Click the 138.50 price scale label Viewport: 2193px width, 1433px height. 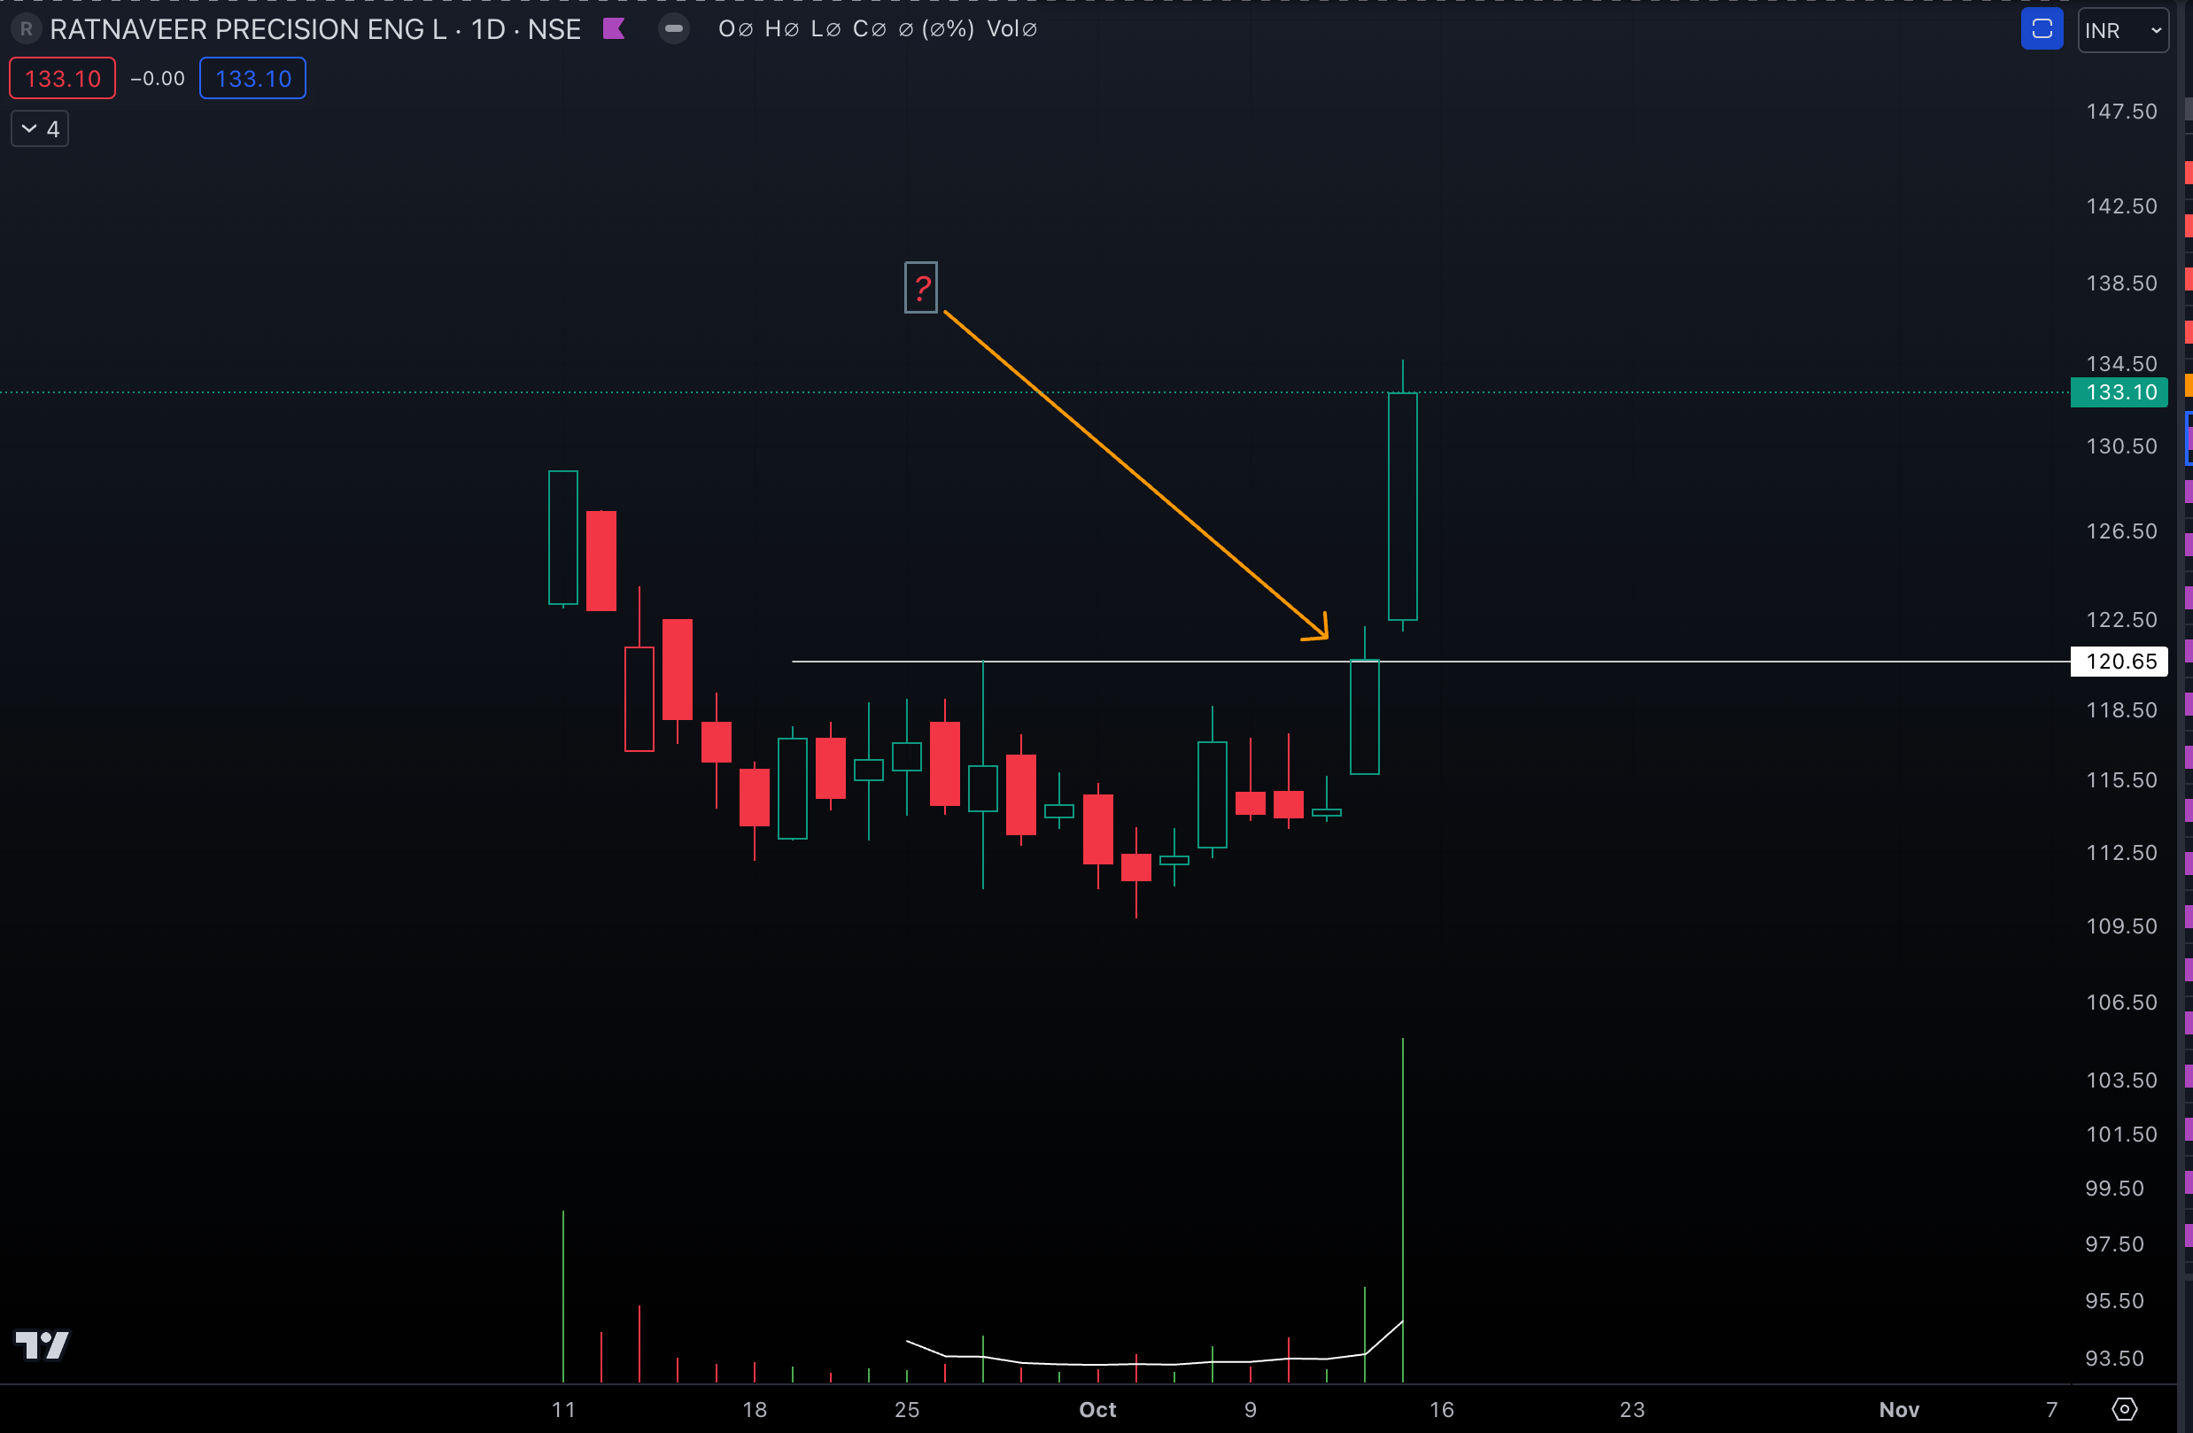[x=2121, y=283]
